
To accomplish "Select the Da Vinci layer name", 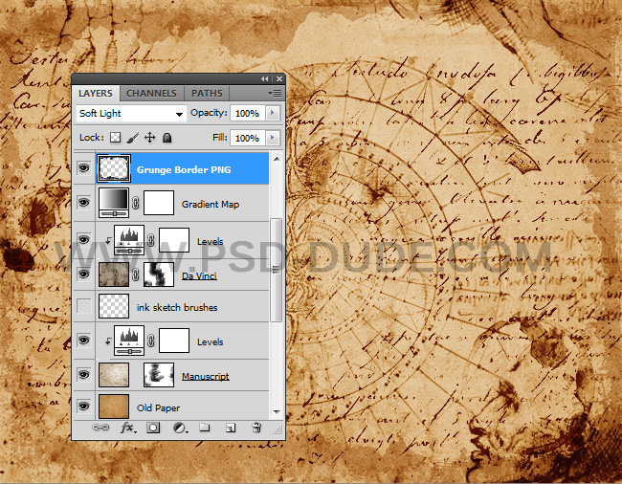I will (197, 276).
